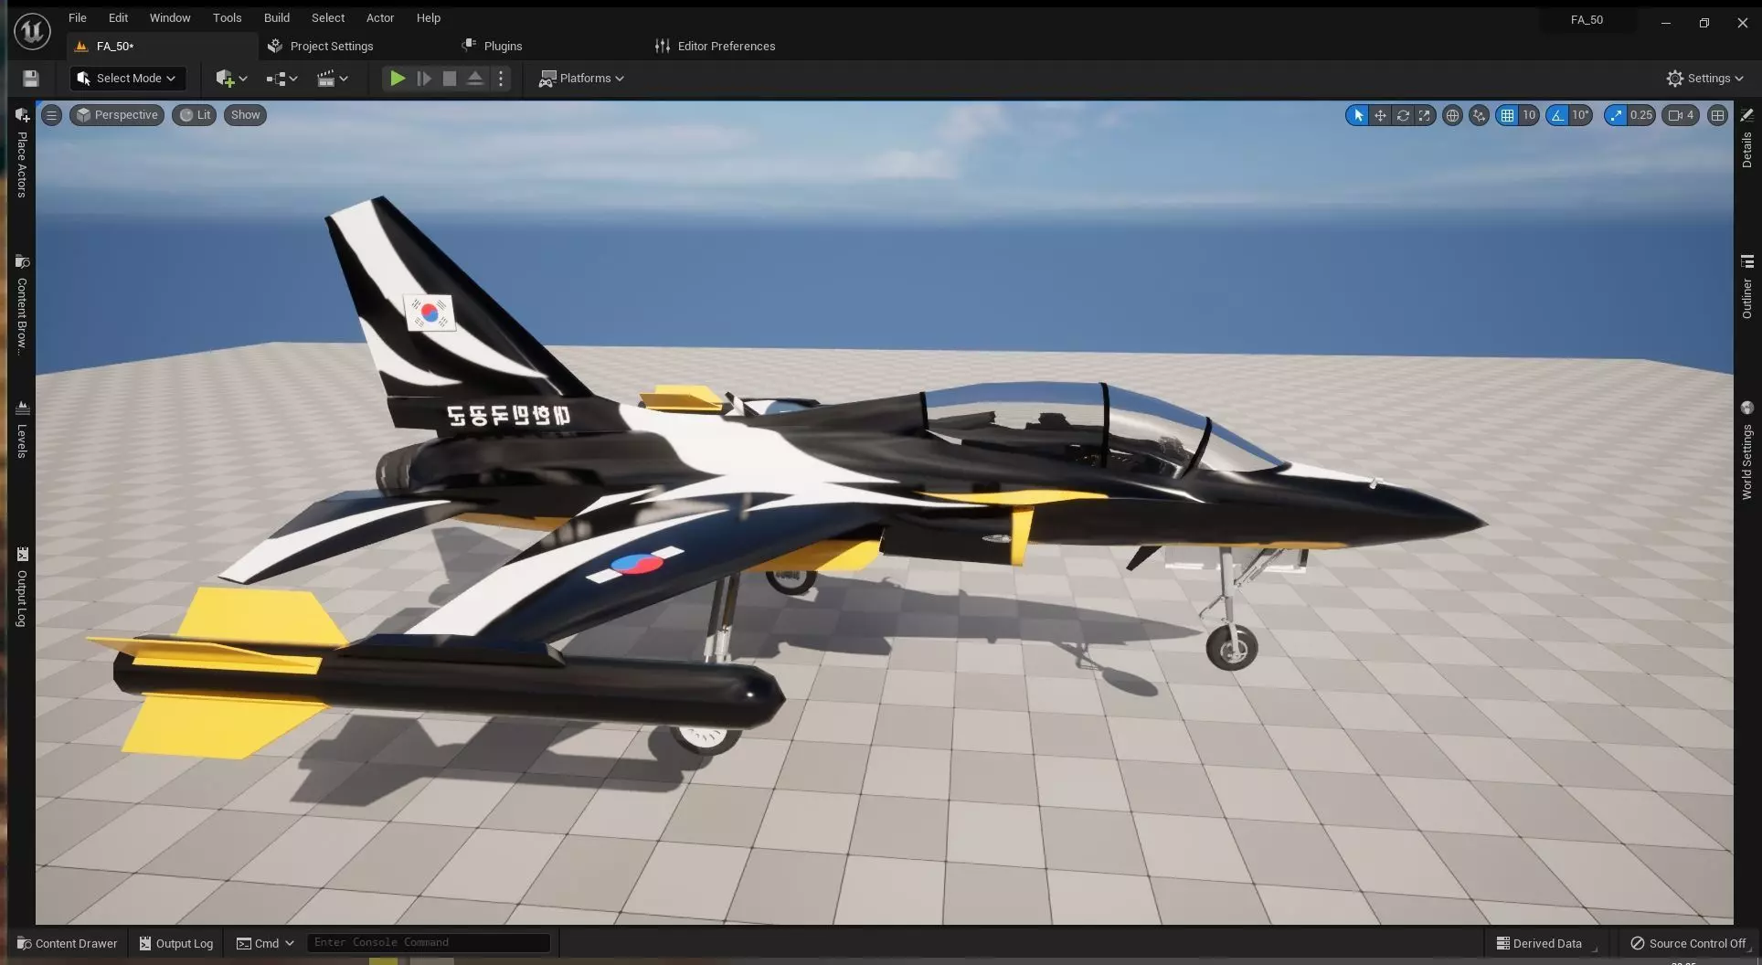This screenshot has height=965, width=1762.
Task: Activate the rotate gizmo tool
Action: (x=1403, y=115)
